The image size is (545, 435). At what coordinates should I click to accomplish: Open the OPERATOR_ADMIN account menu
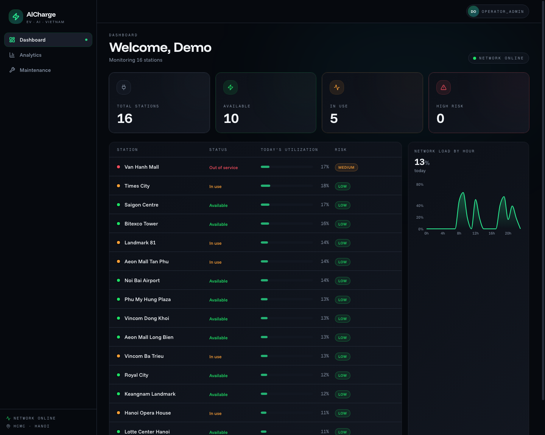tap(498, 11)
